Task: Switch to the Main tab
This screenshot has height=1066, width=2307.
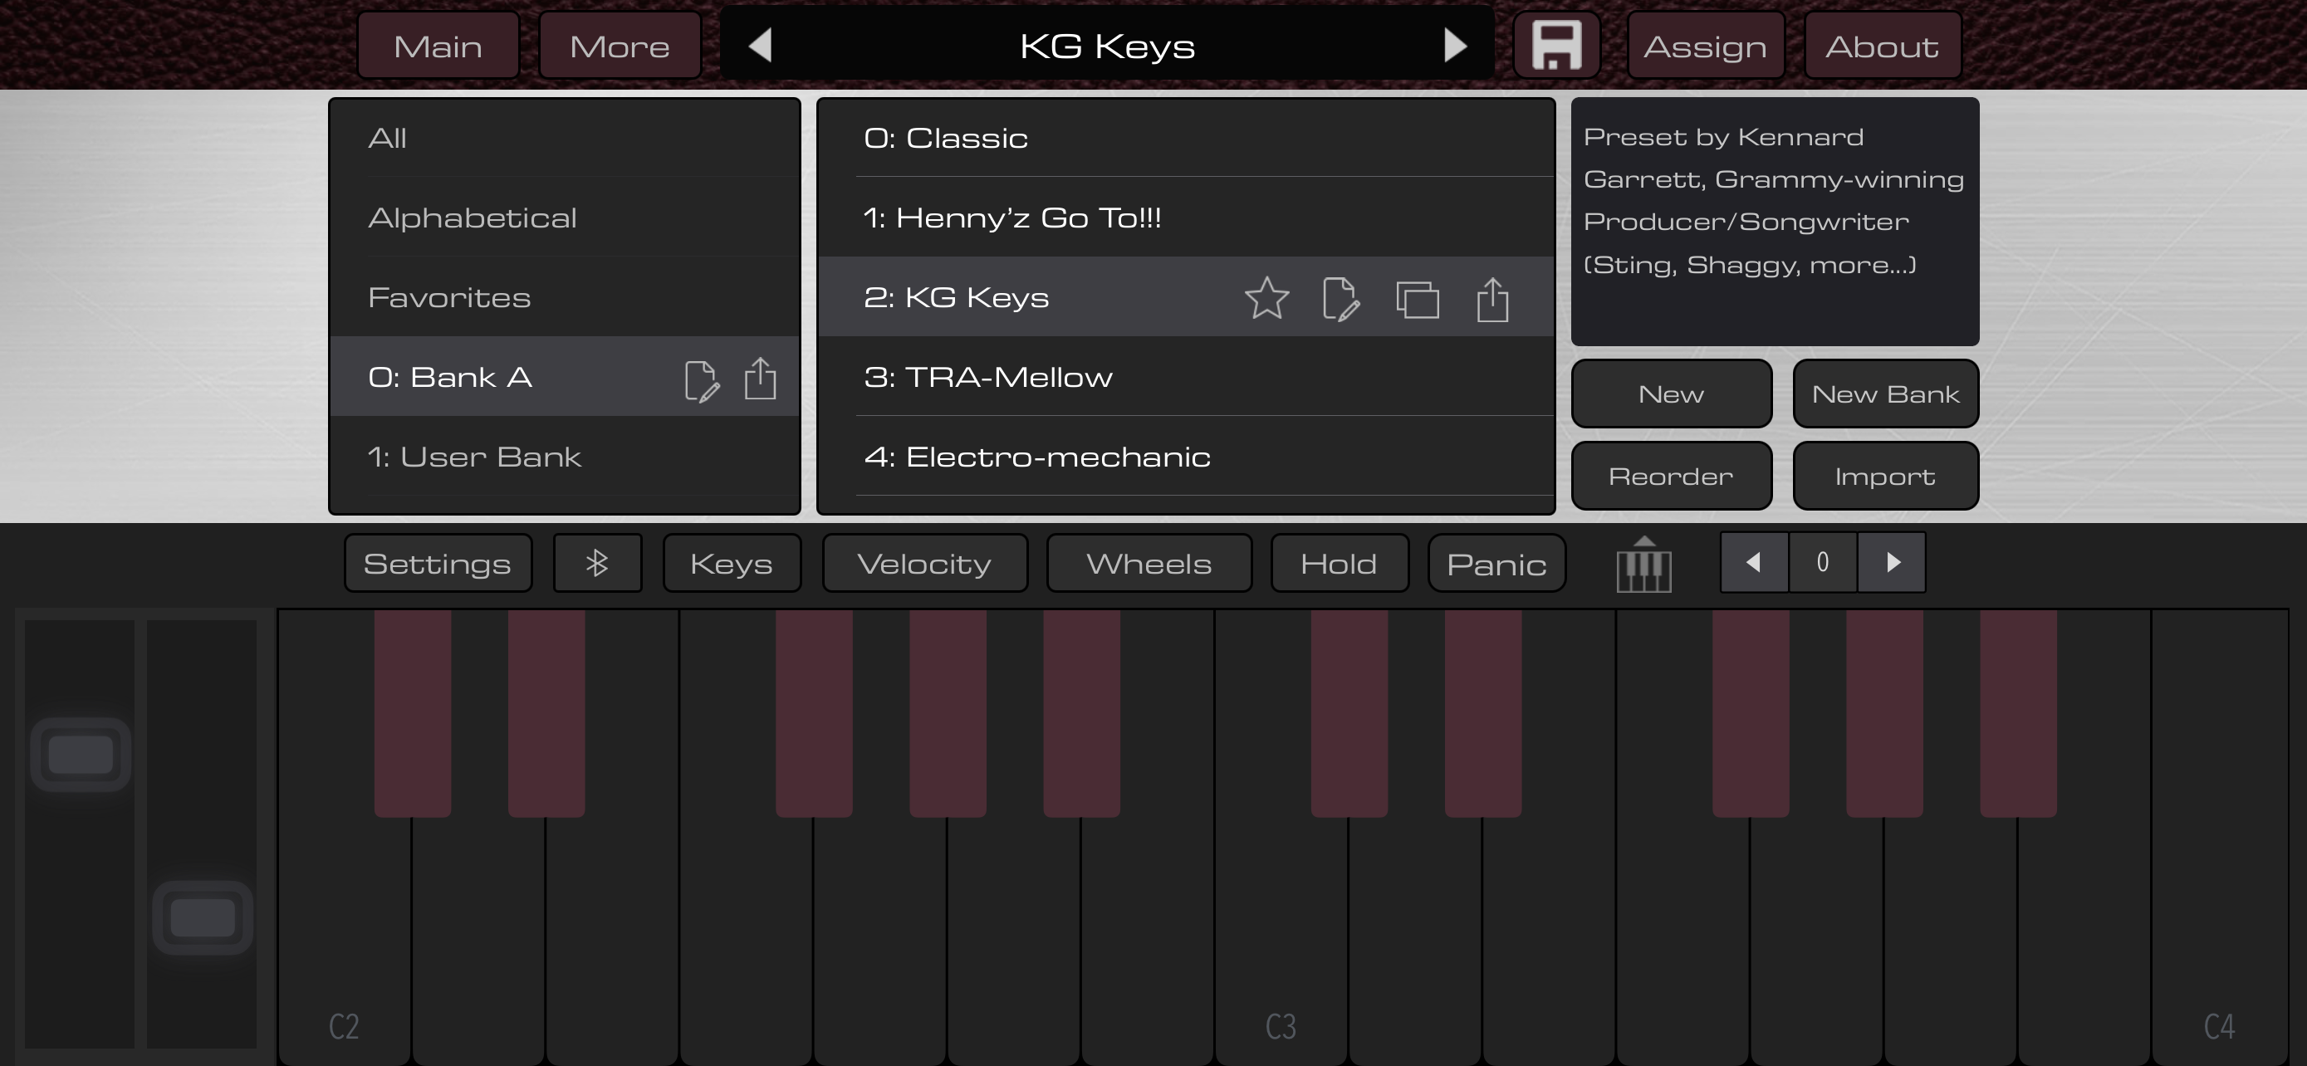Action: click(438, 46)
